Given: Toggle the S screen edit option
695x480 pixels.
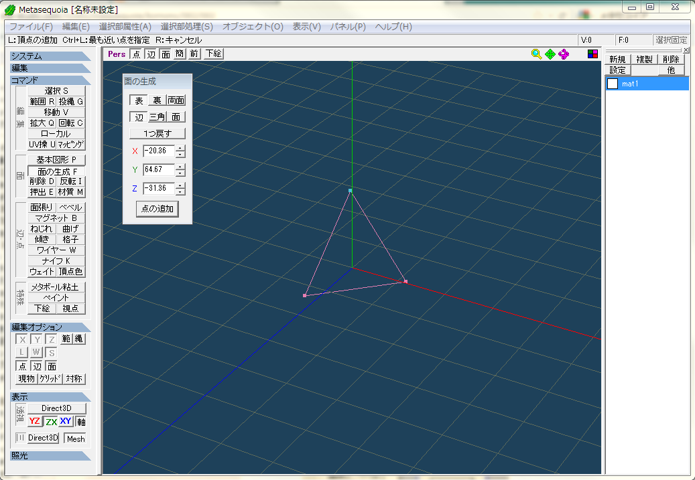Looking at the screenshot, I should click(x=52, y=353).
